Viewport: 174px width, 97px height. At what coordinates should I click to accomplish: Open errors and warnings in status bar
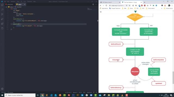(4, 92)
